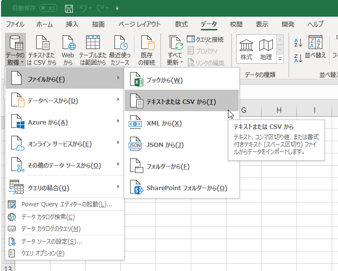Select the データ ribbon tab

(209, 24)
